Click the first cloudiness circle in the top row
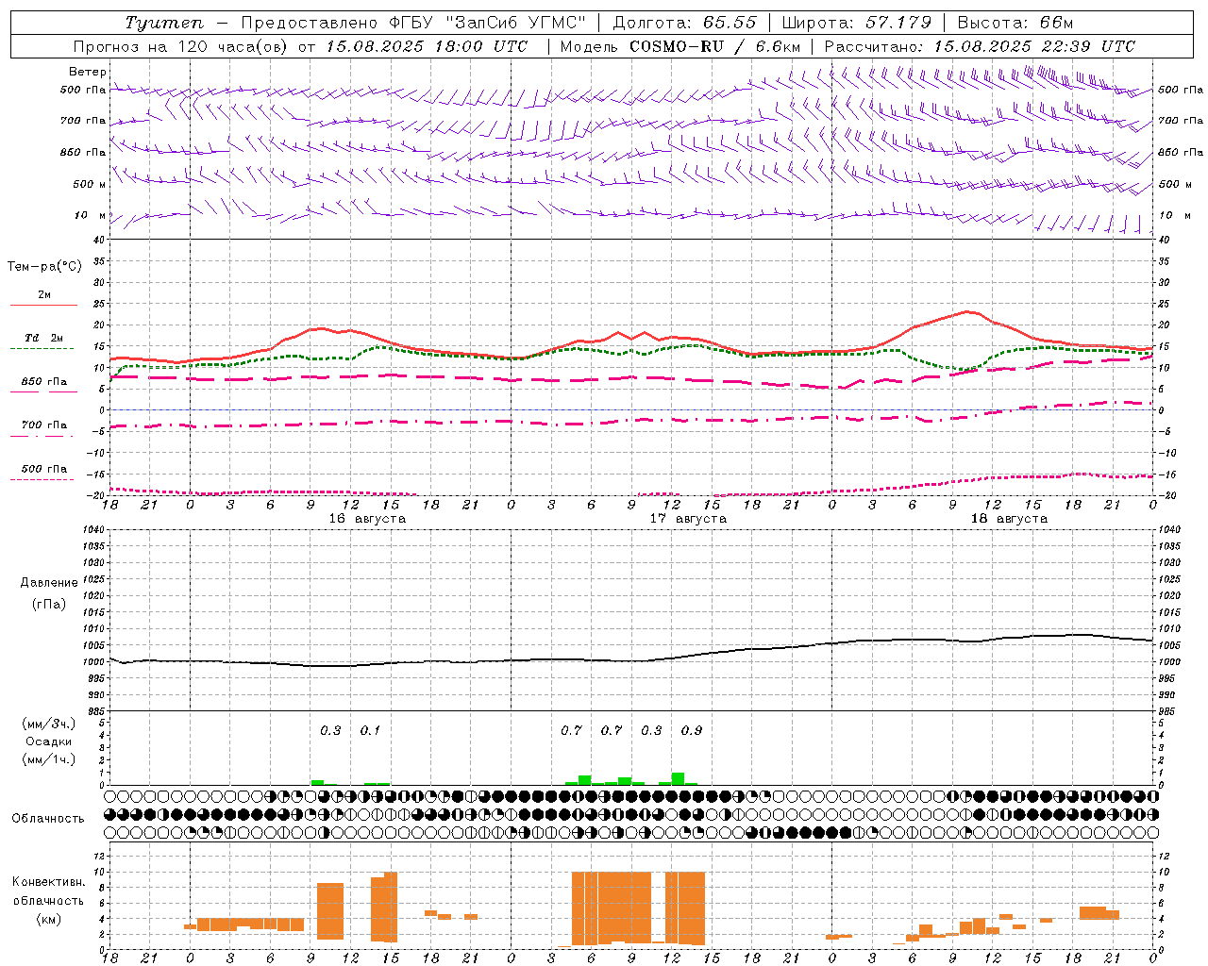 pyautogui.click(x=110, y=795)
